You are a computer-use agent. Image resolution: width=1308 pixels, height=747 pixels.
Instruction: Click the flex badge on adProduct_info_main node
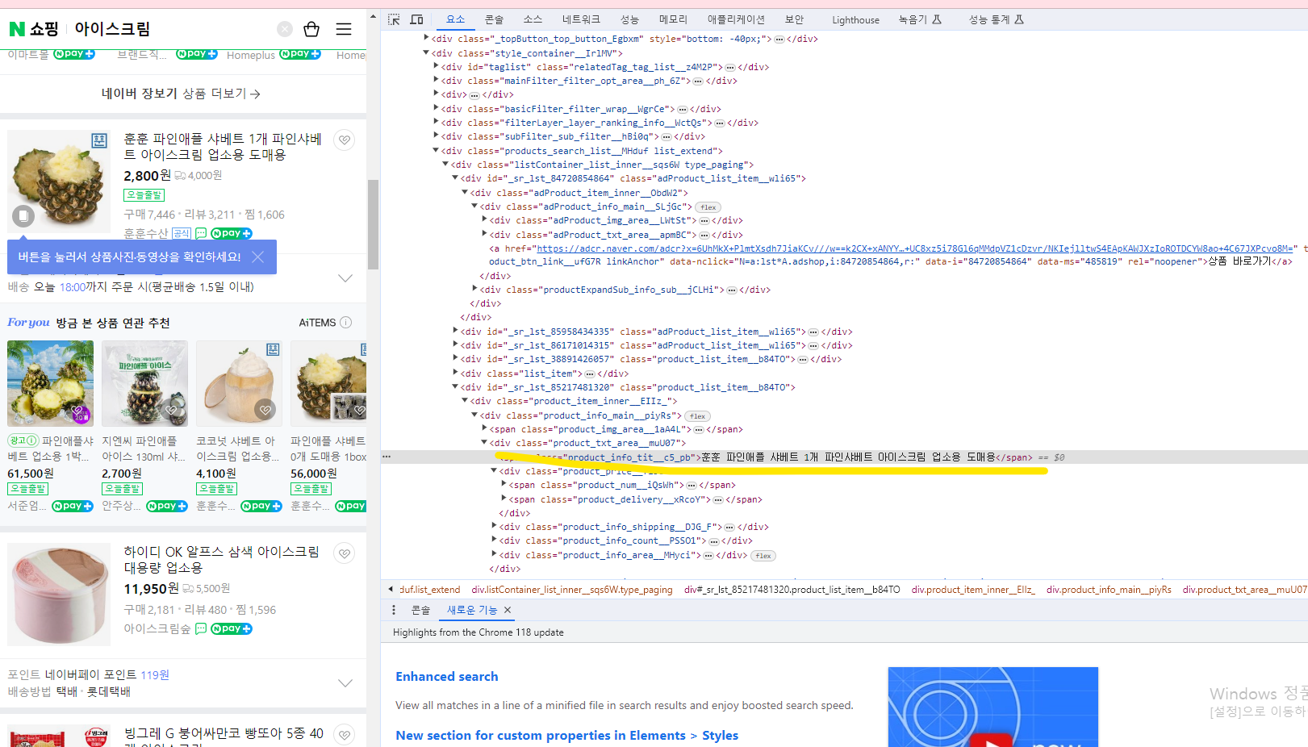tap(708, 207)
